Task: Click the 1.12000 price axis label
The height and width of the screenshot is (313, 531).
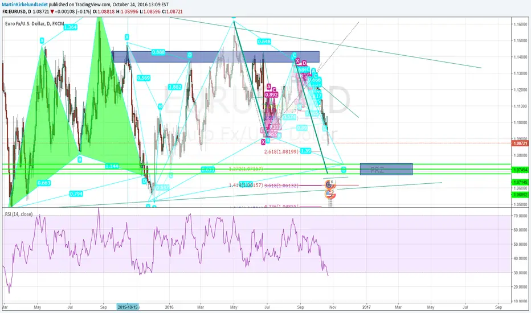Action: [x=520, y=90]
